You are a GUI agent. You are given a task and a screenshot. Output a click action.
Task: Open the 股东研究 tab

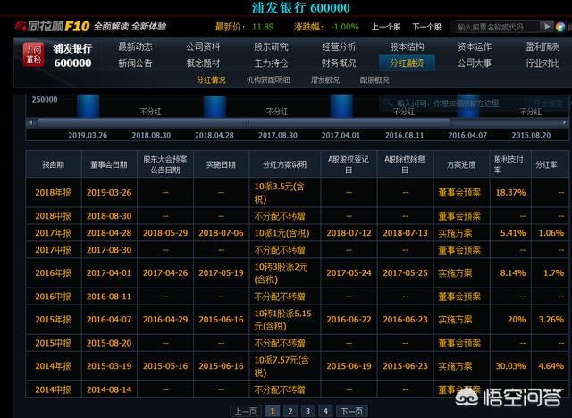click(271, 46)
